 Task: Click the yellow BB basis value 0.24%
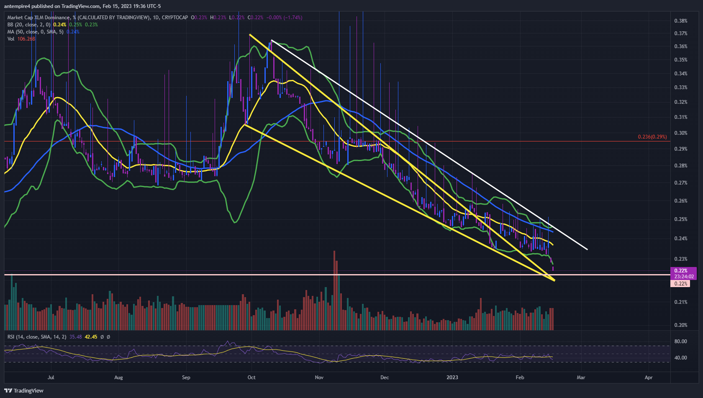click(60, 25)
